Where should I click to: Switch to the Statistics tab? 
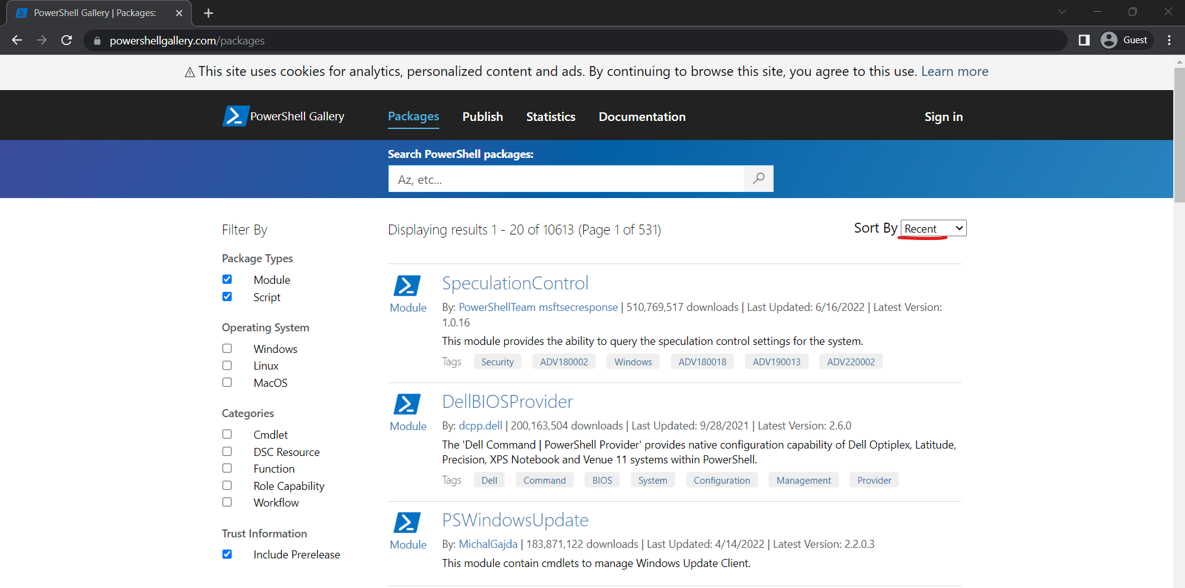coord(550,116)
